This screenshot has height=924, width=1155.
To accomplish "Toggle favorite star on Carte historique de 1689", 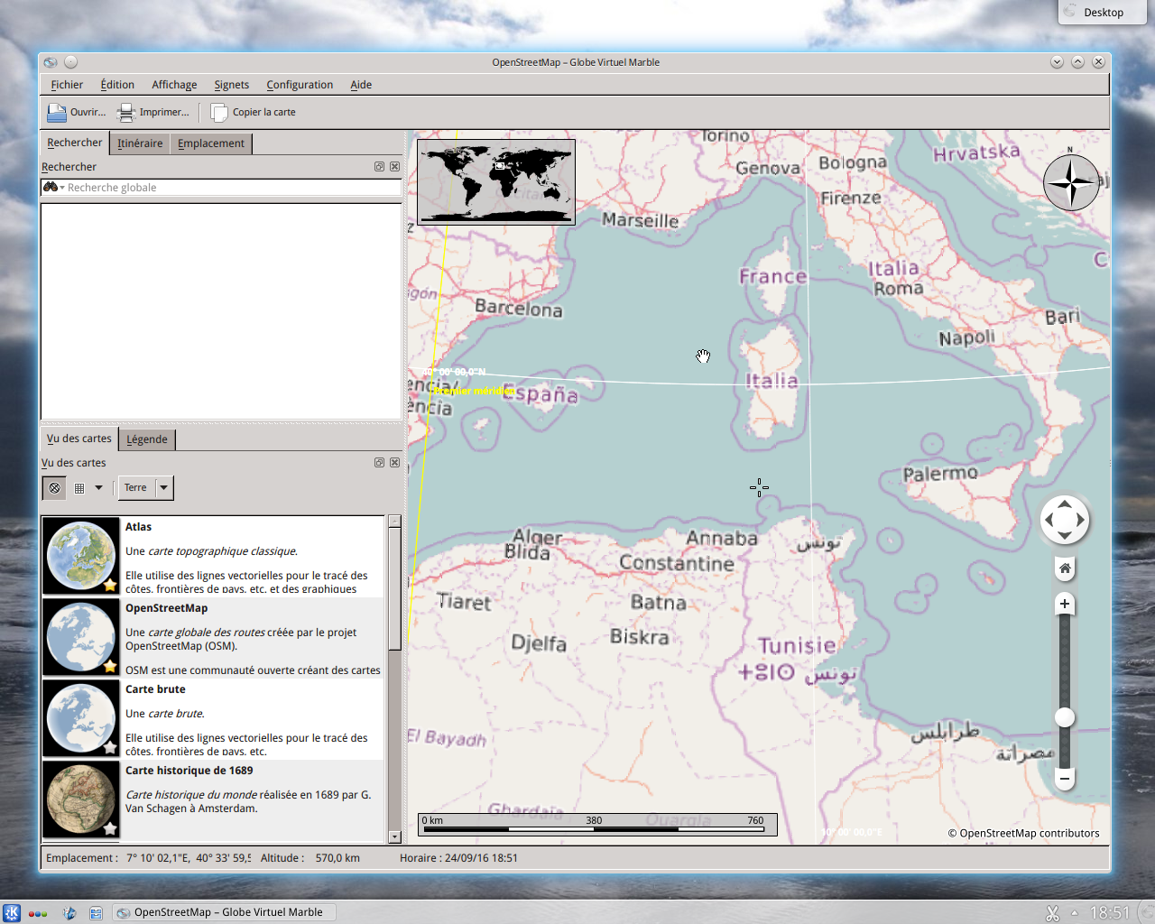I will (110, 828).
